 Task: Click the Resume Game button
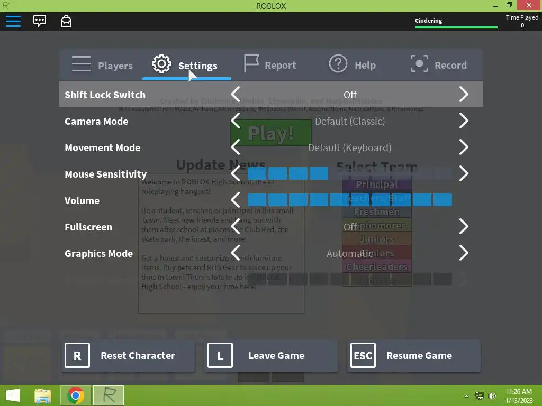tap(414, 356)
